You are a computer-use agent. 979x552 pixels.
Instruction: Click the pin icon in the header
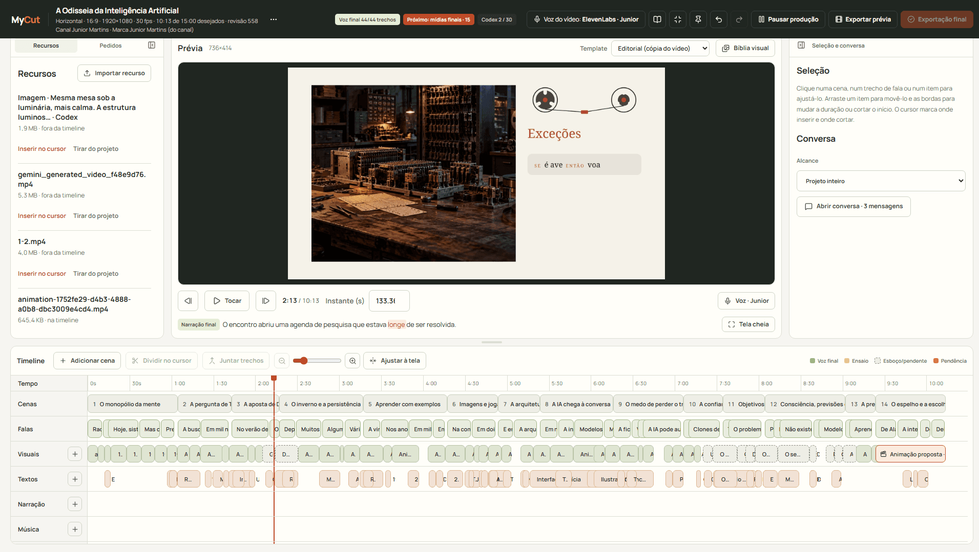(698, 19)
